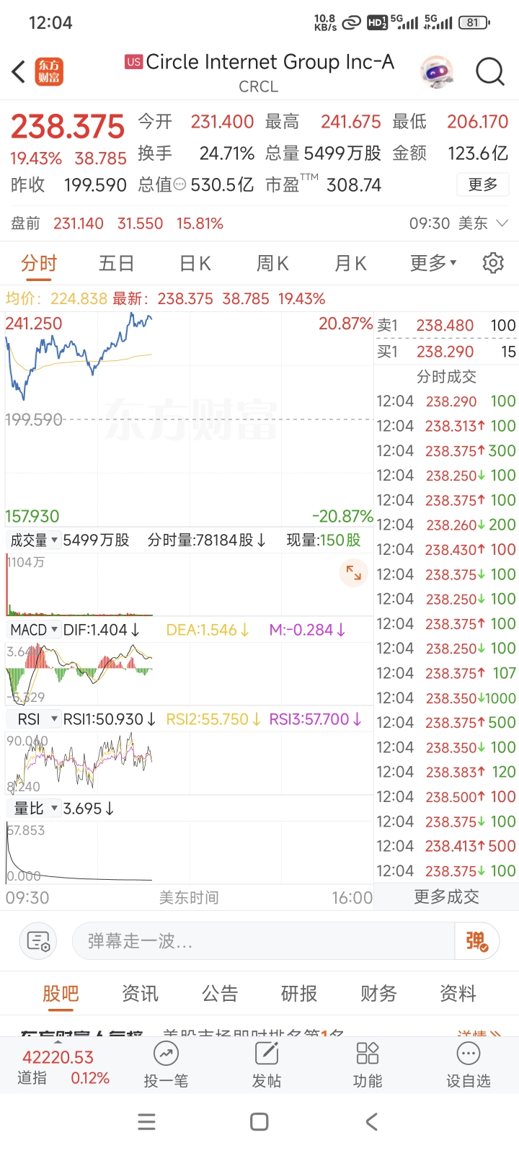Tap the 道指 Dow index ticker
The width and height of the screenshot is (519, 1153).
click(x=63, y=1067)
